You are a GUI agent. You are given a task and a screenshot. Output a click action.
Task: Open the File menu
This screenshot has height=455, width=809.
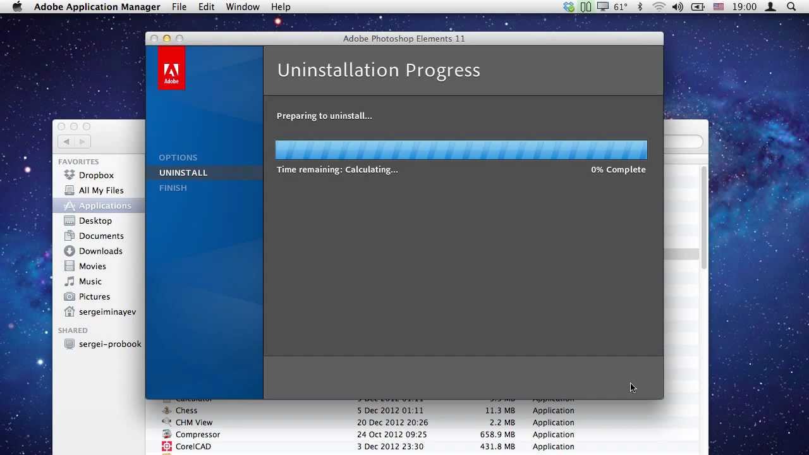pyautogui.click(x=179, y=7)
